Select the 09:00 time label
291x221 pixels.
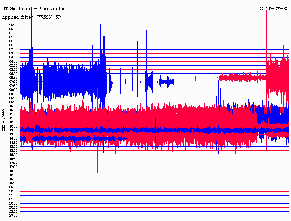coord(13,98)
